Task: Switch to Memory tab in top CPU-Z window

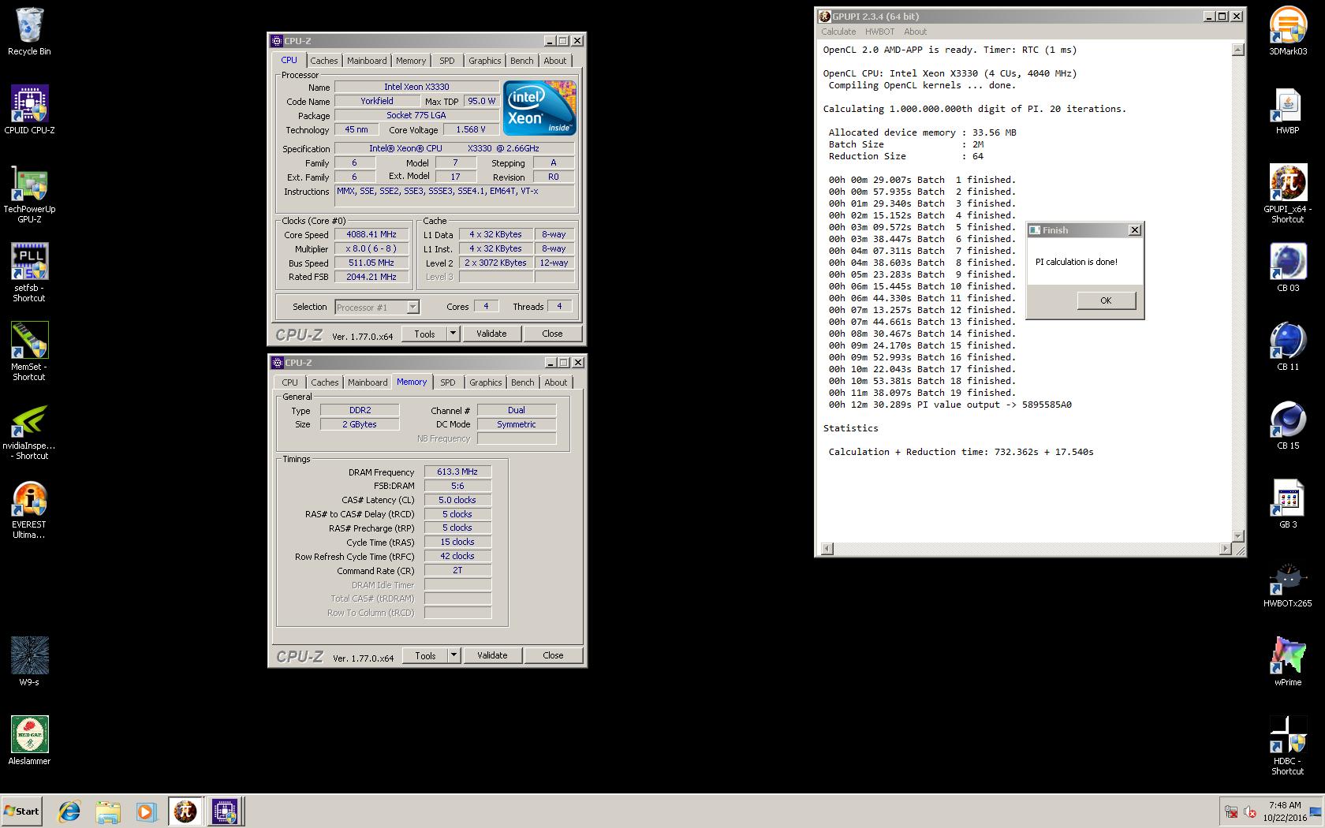Action: (411, 61)
